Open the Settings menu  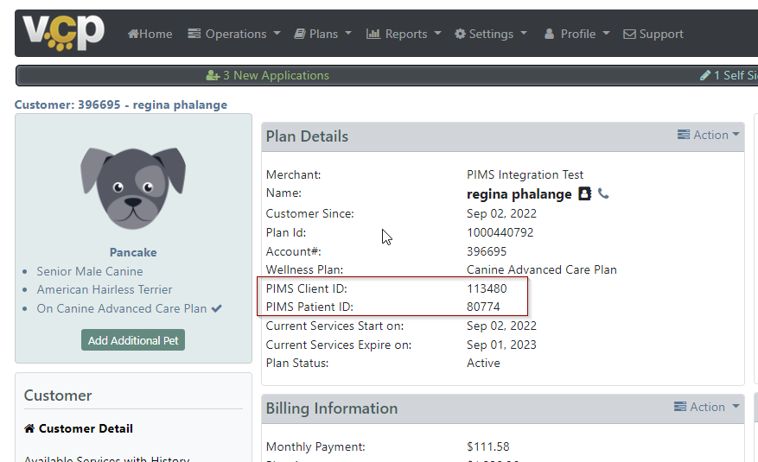pyautogui.click(x=491, y=34)
